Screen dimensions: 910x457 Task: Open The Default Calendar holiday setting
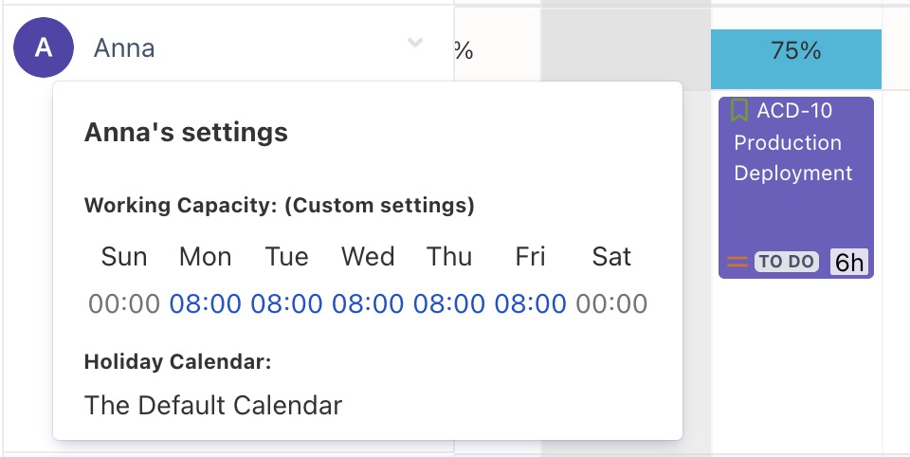213,406
